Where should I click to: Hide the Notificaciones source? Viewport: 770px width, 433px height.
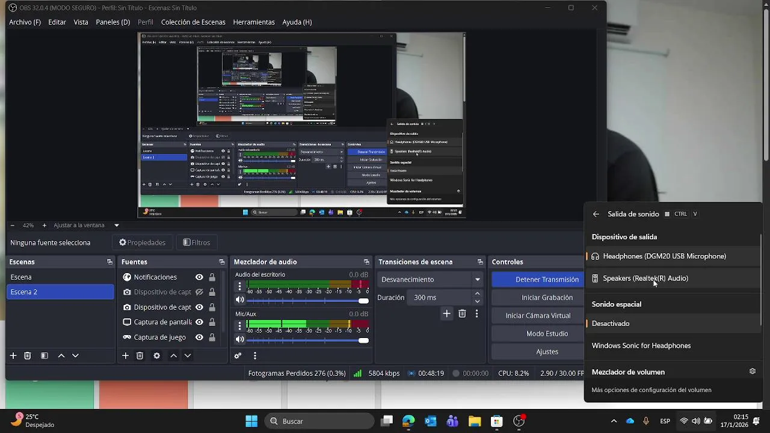click(199, 277)
